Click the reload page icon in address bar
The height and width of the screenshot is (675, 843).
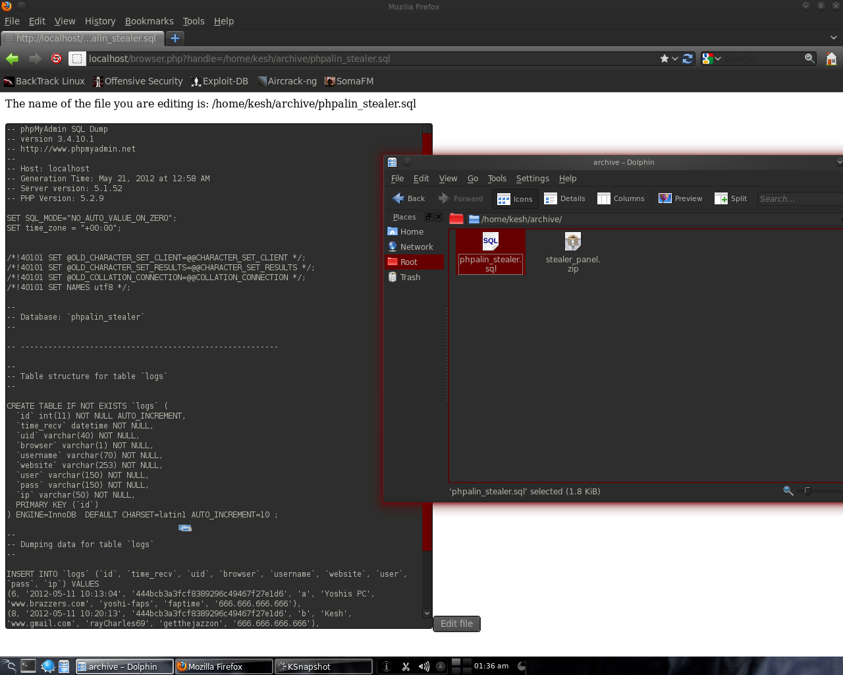[x=688, y=59]
